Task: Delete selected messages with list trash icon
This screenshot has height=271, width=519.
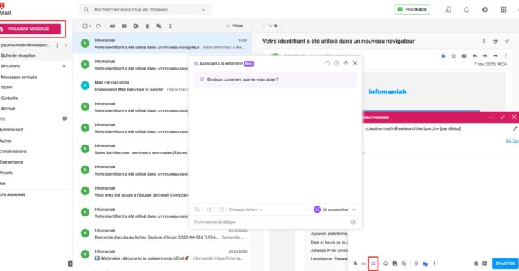Action: (x=147, y=26)
